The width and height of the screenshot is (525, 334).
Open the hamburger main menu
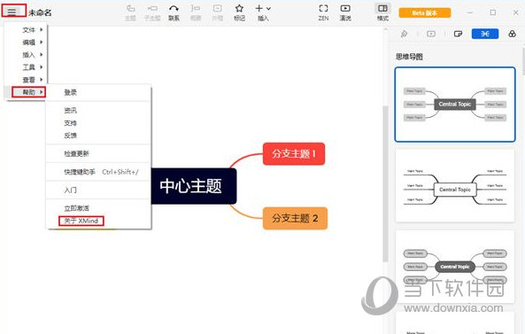pyautogui.click(x=12, y=12)
